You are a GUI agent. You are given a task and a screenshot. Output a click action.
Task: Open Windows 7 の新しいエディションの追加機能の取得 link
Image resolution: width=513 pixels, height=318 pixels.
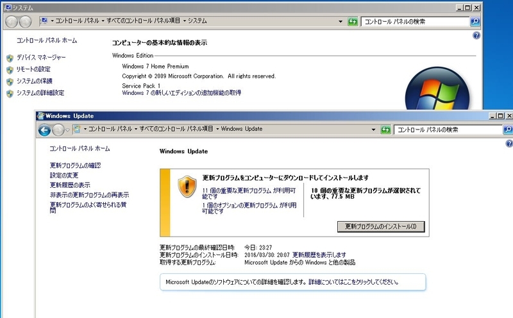(181, 93)
